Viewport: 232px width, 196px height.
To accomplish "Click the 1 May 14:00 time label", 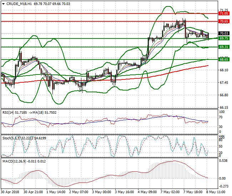I will 56,192.
